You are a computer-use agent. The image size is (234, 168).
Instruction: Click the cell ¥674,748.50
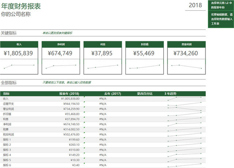pyautogui.click(x=71, y=124)
